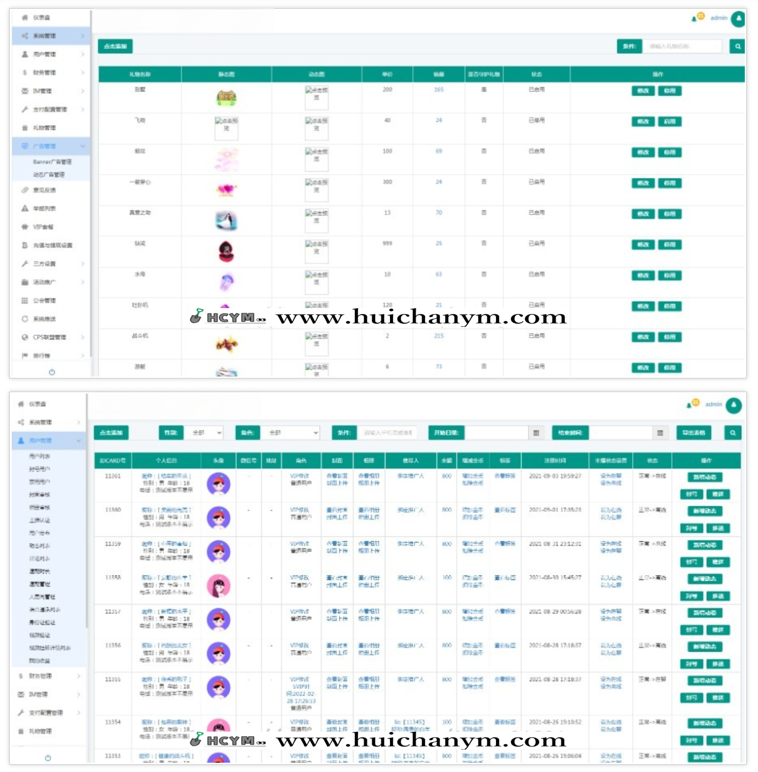
Task: Click 仪表盘 home icon in bottom panel sidebar
Action: pos(21,404)
